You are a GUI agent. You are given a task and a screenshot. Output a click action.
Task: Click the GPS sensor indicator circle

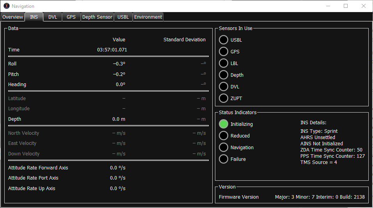224,52
